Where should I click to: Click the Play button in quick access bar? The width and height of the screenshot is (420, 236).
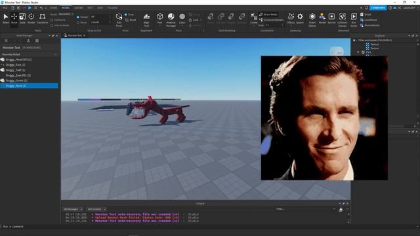[x=30, y=8]
